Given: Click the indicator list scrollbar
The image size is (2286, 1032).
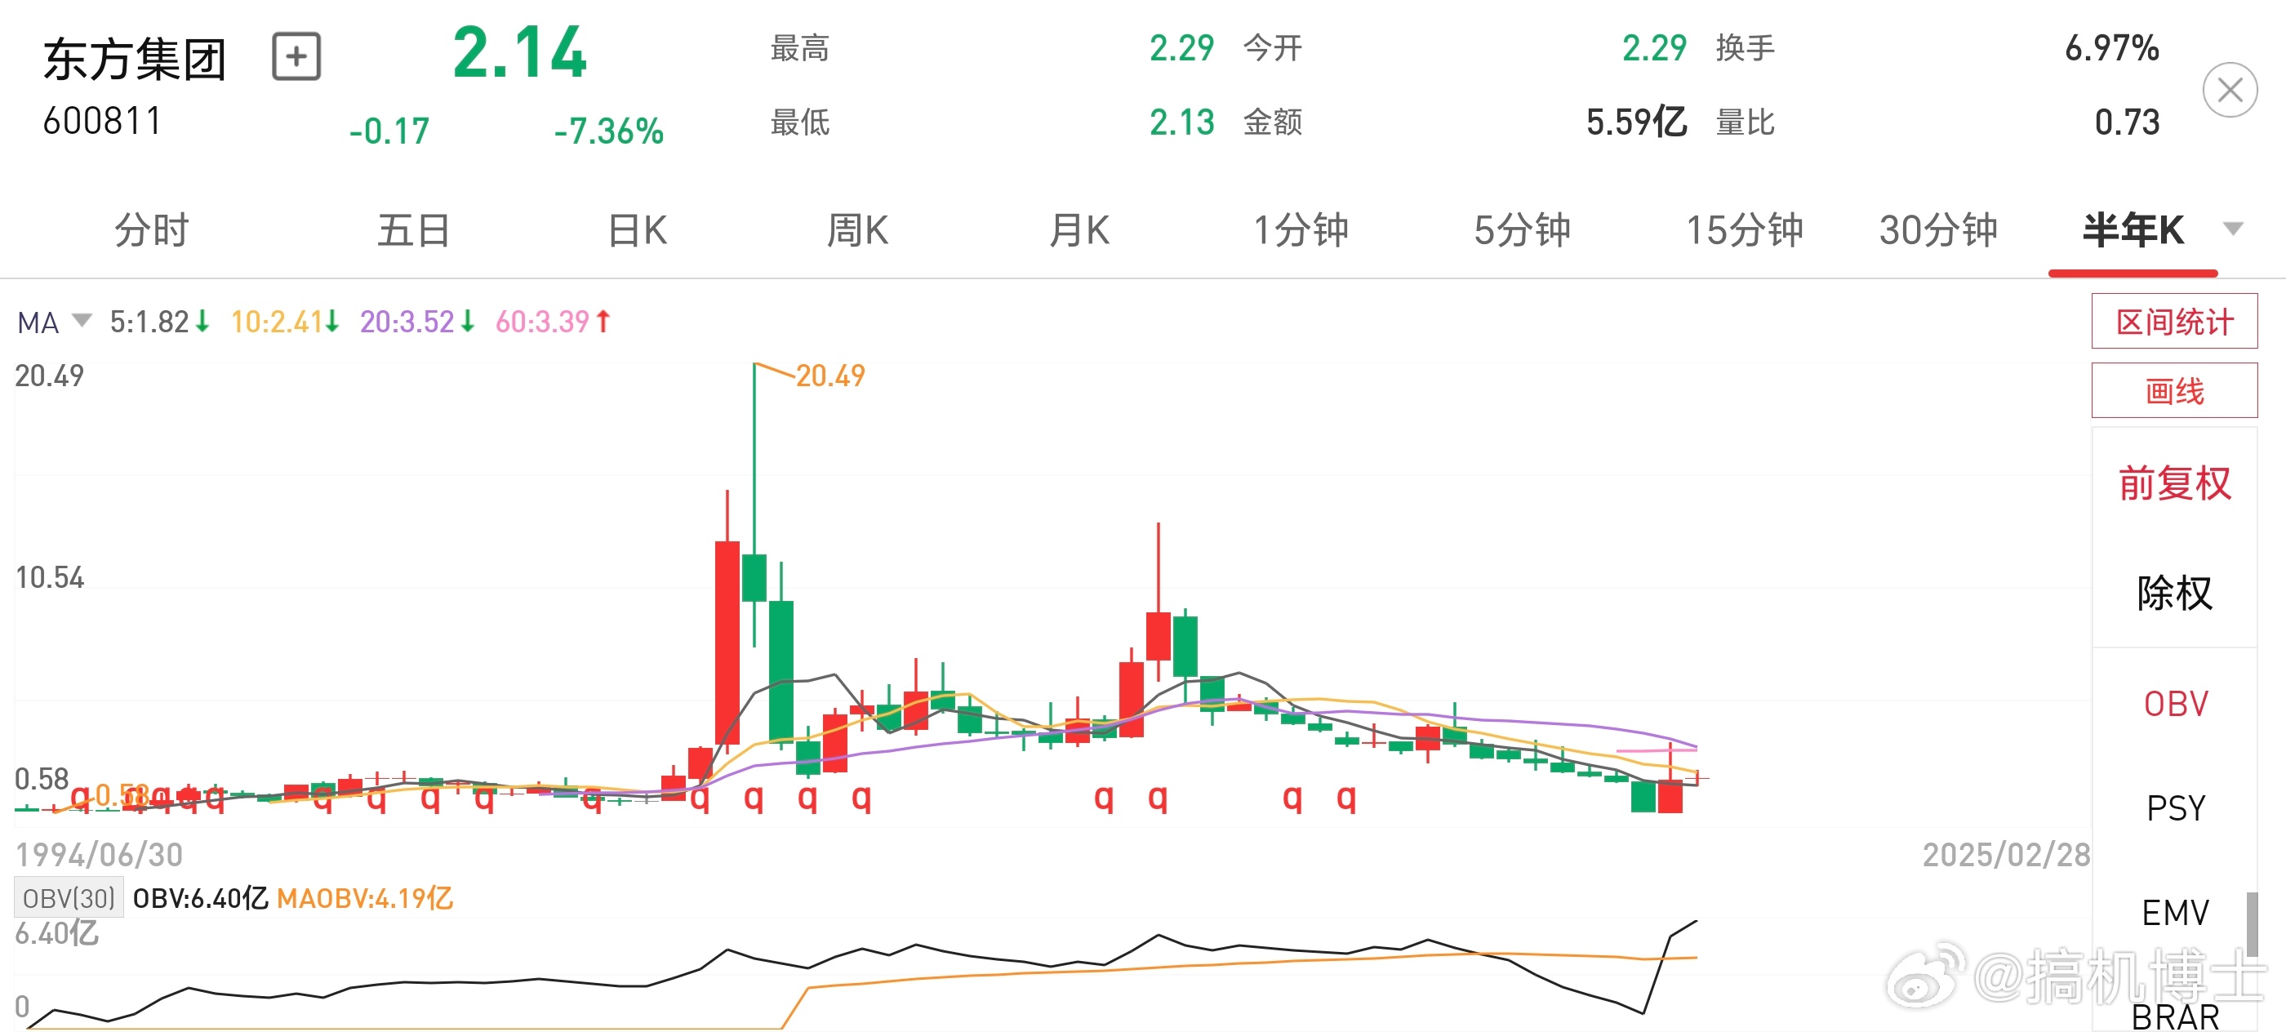Looking at the screenshot, I should coord(2251,924).
